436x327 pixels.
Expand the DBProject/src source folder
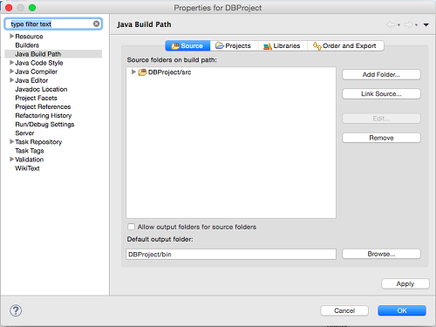point(133,72)
